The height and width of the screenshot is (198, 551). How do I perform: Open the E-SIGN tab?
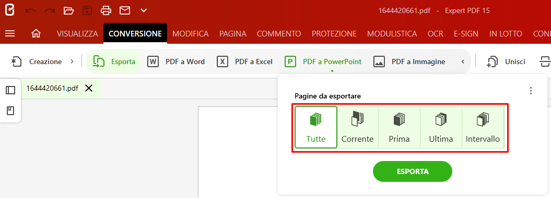[466, 34]
